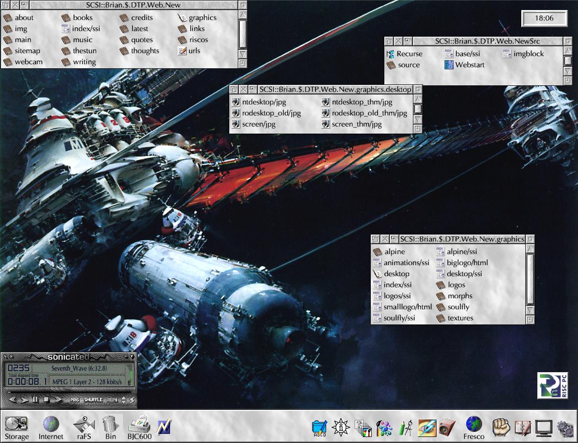
Task: Launch the pencil and compass Draw icon
Action: pyautogui.click(x=405, y=428)
